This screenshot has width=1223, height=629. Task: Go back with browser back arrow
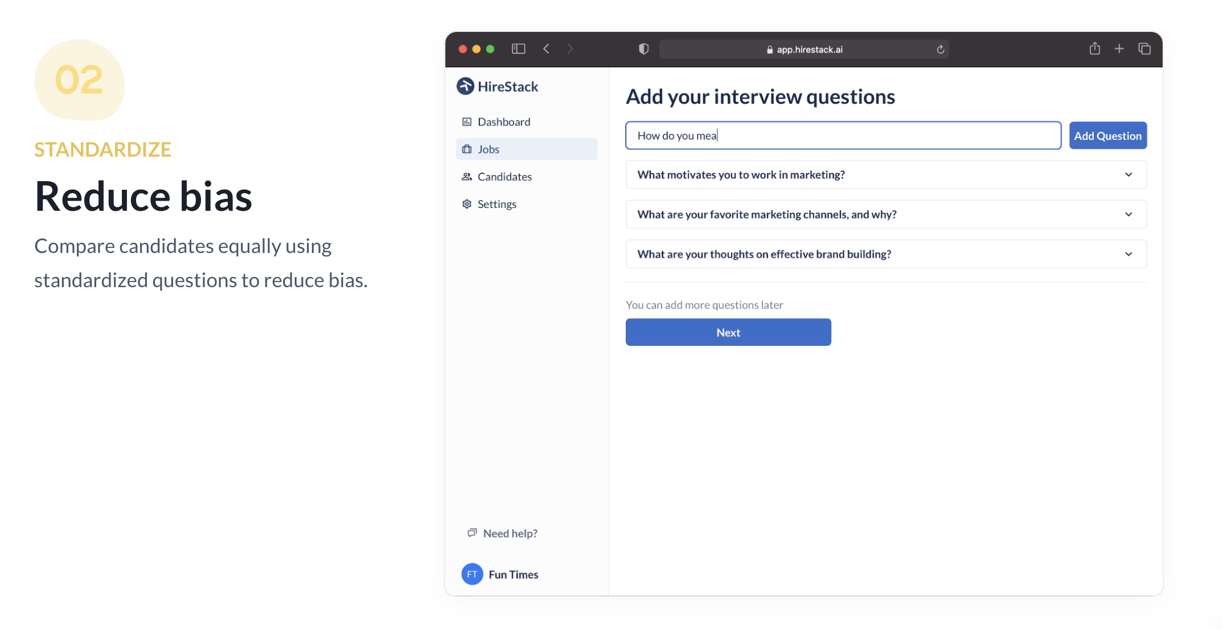pos(546,49)
